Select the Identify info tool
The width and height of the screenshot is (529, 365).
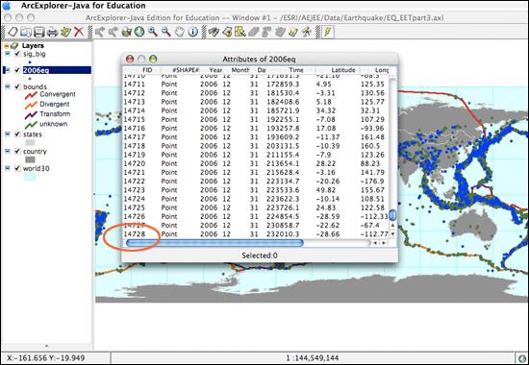tap(192, 32)
